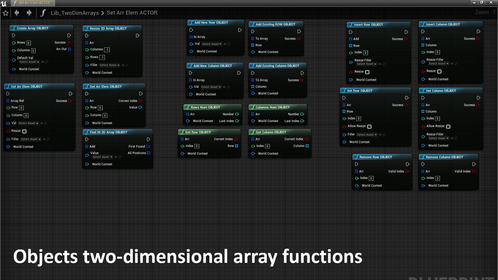Enable the Resize checkbox on Set Arr Elem OBJECT

point(24,131)
